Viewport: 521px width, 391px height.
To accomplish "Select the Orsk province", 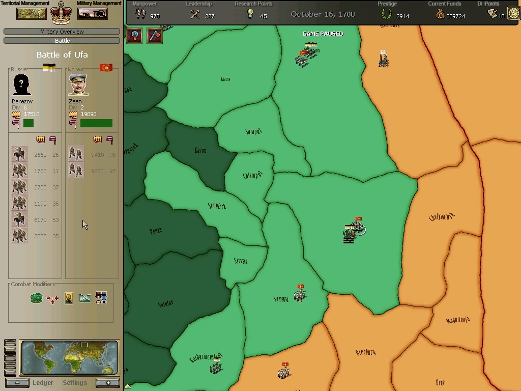I will pos(440,382).
